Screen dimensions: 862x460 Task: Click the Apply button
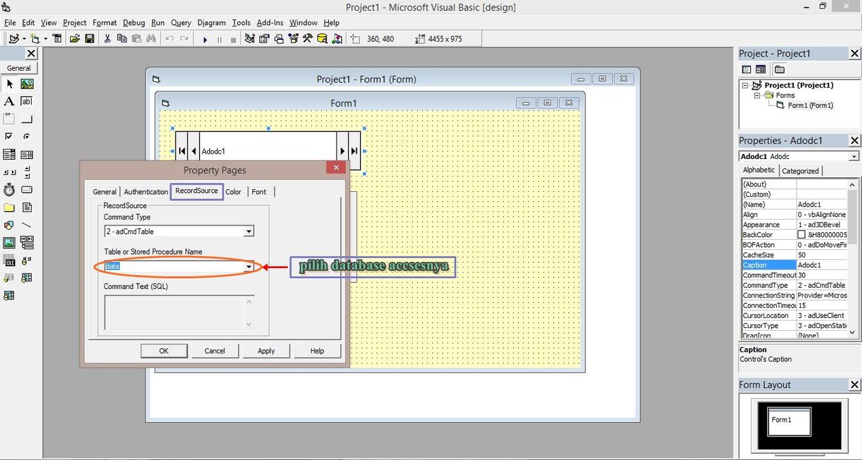click(266, 351)
